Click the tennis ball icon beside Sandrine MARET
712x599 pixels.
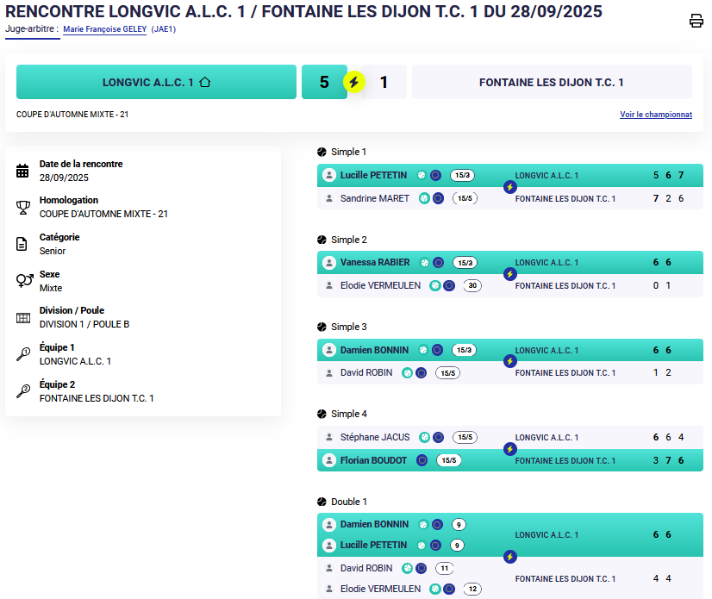coord(424,198)
